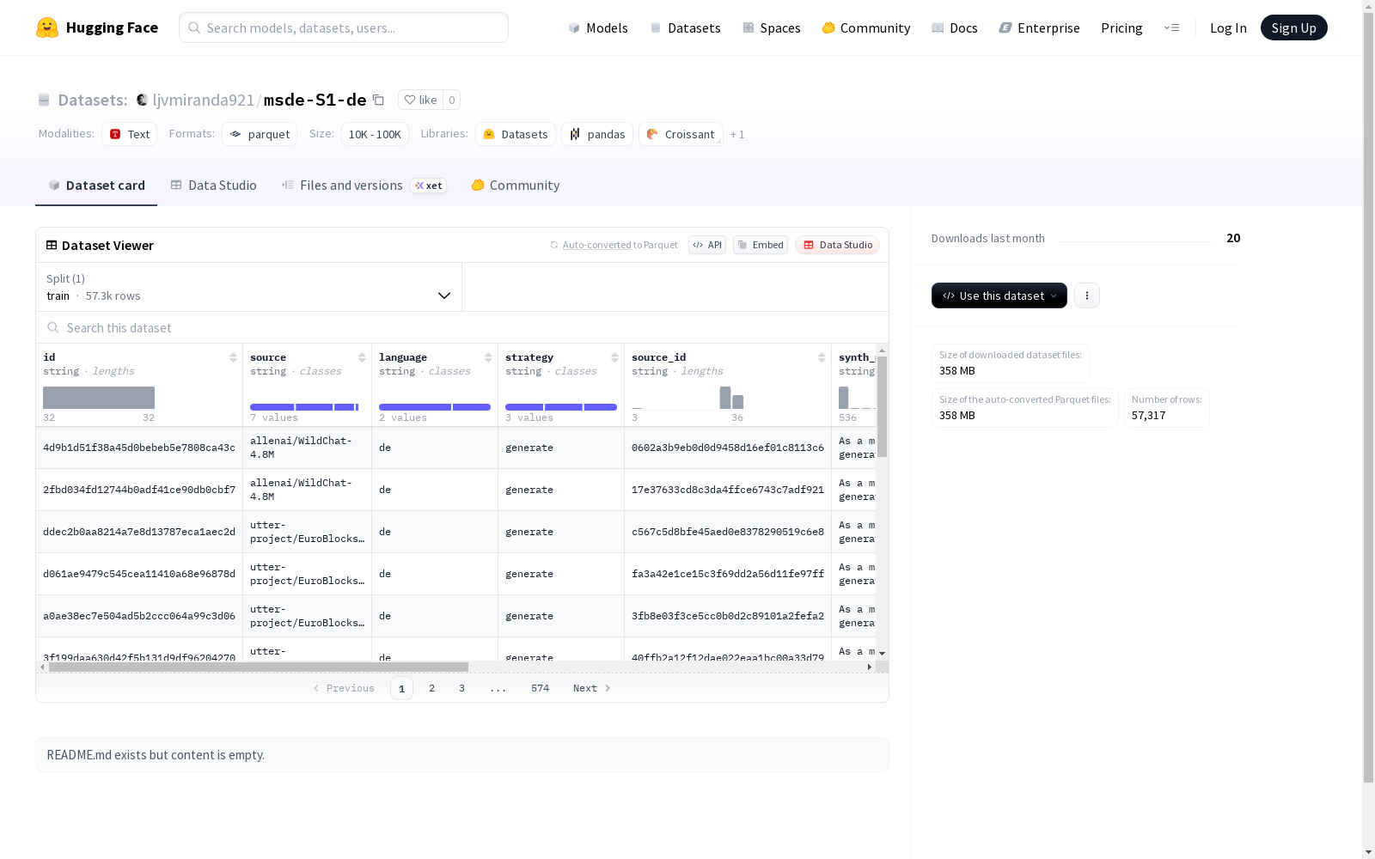Open the API button in Dataset Viewer
The width and height of the screenshot is (1375, 859).
click(x=707, y=245)
